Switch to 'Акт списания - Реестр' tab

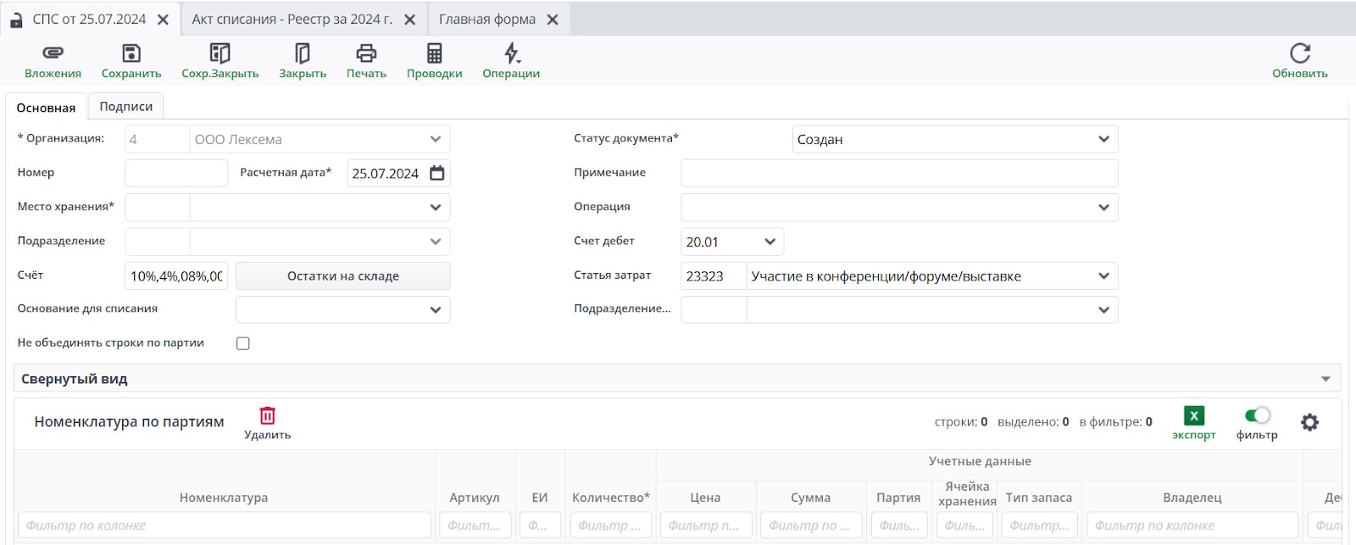(292, 19)
